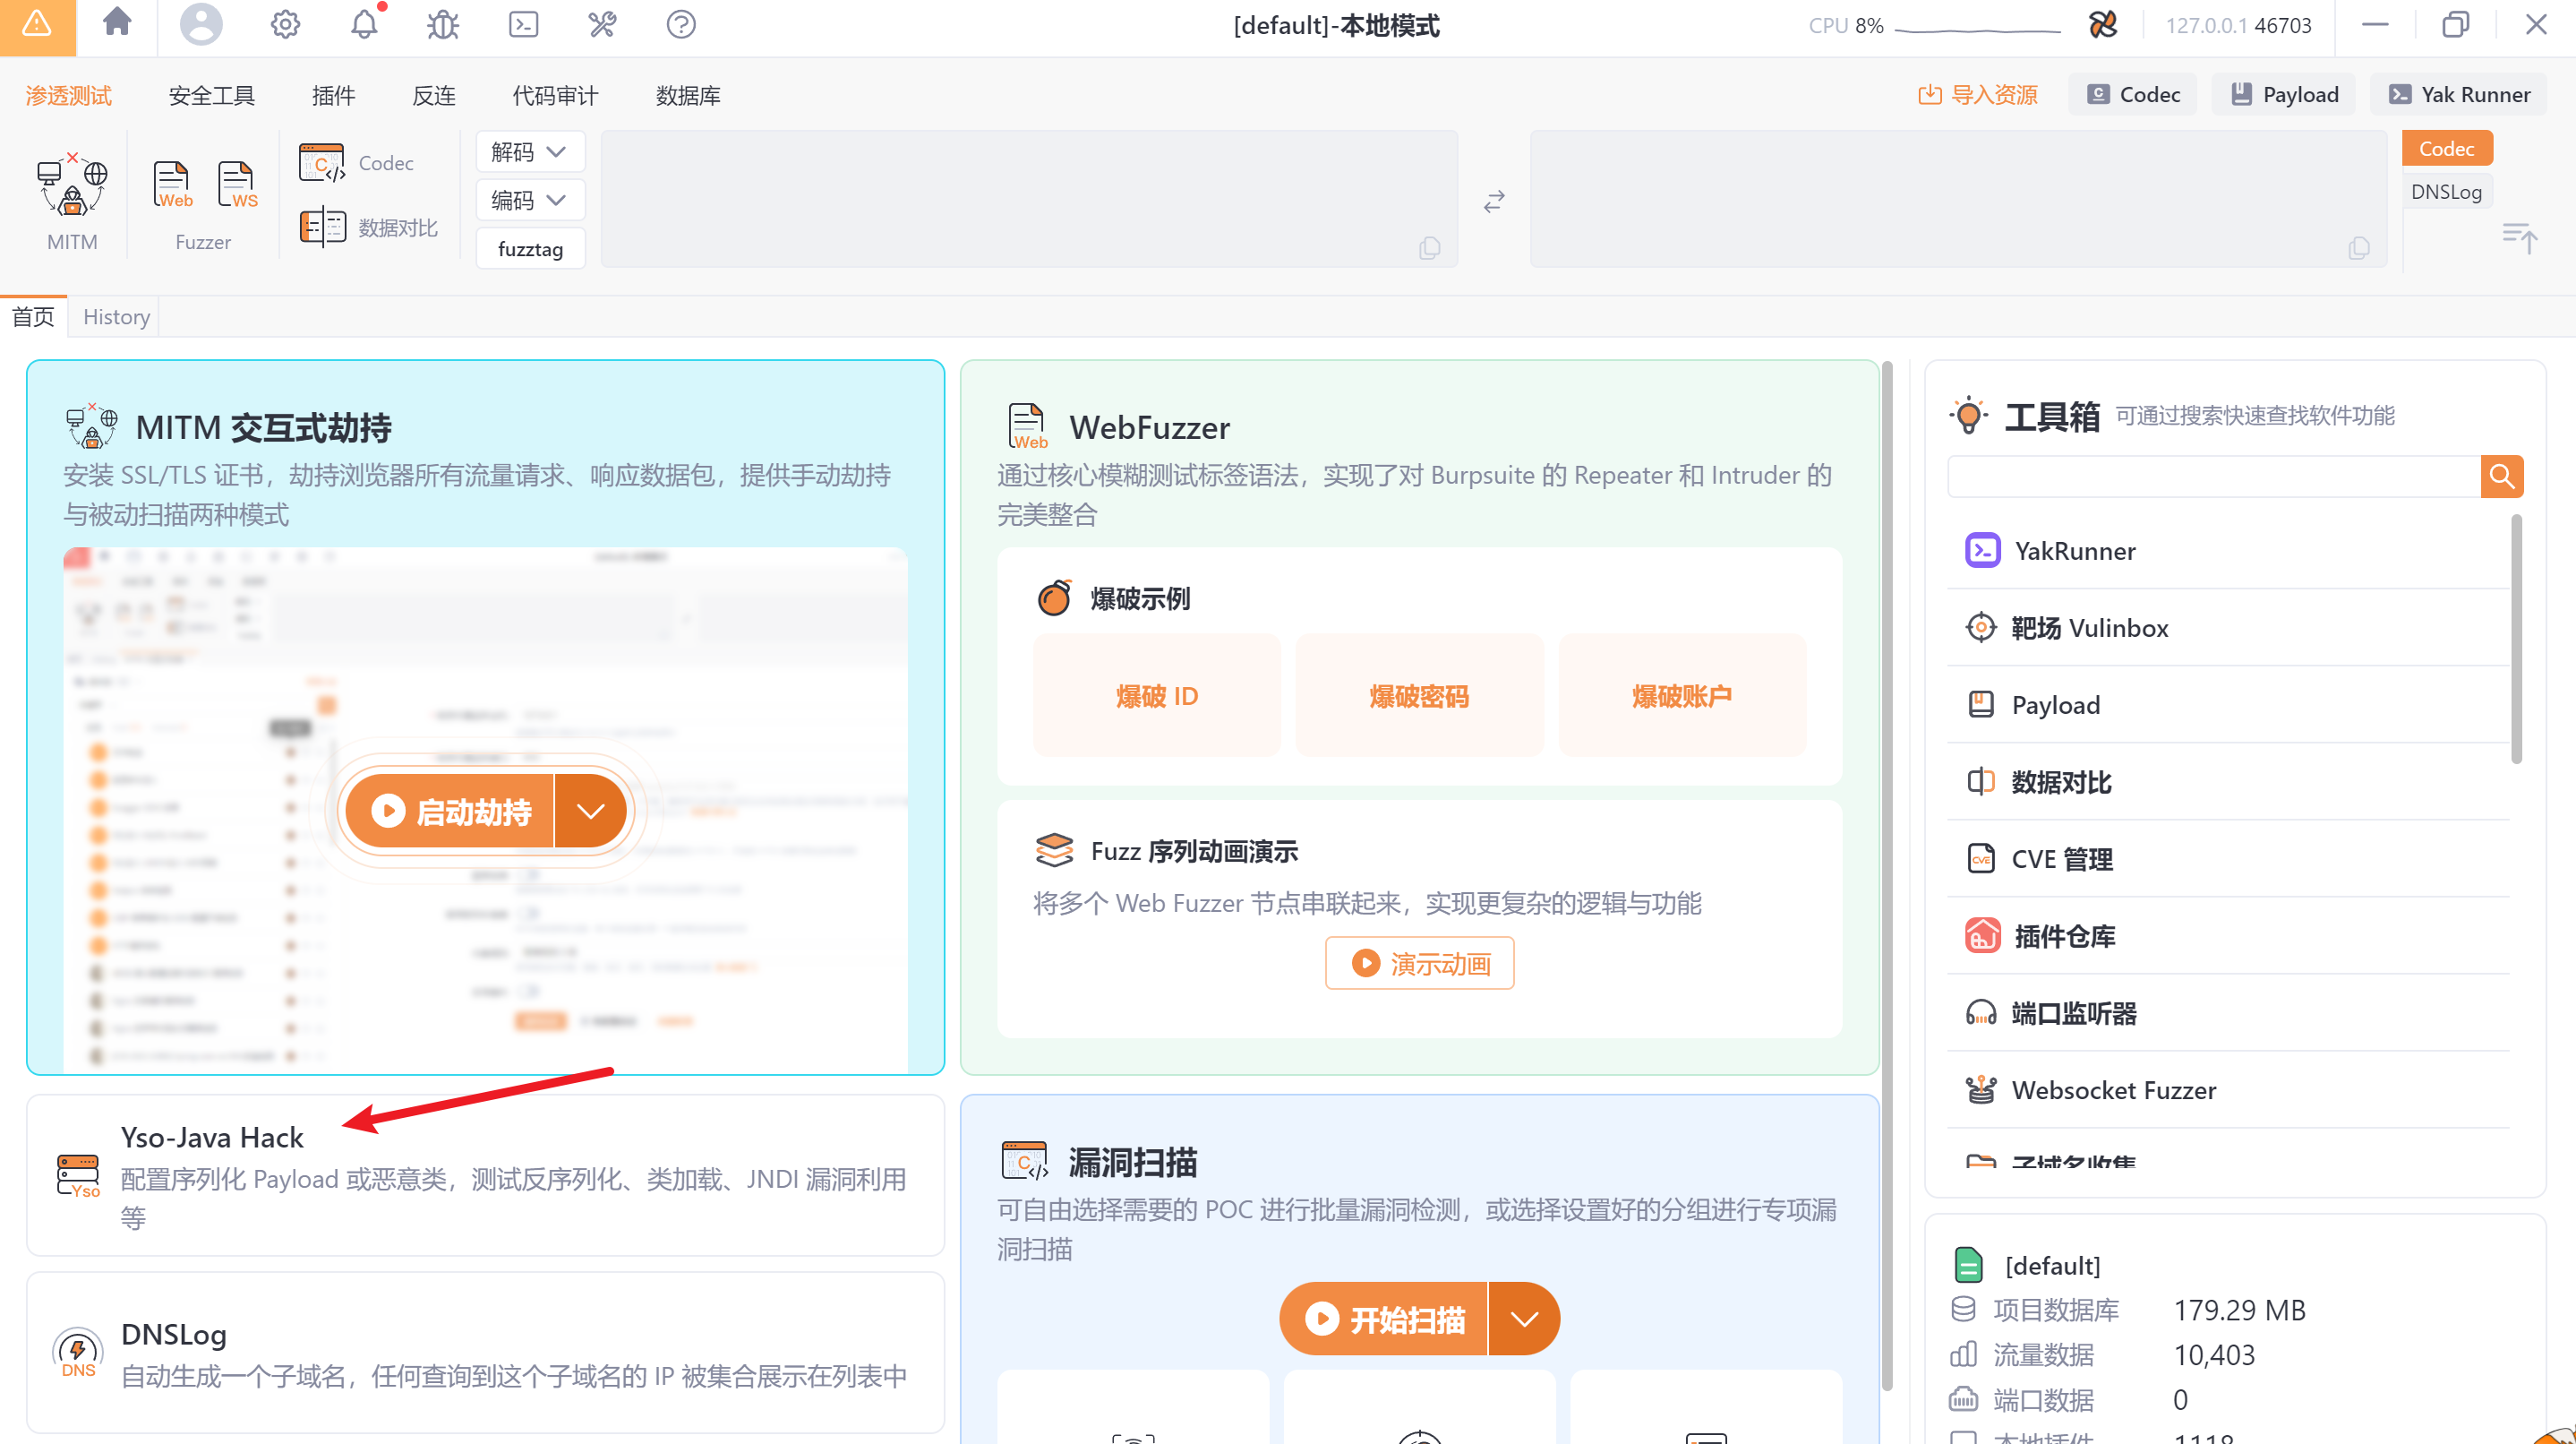Viewport: 2576px width, 1444px height.
Task: Click the toolbox list vertical scrollbar
Action: [2515, 640]
